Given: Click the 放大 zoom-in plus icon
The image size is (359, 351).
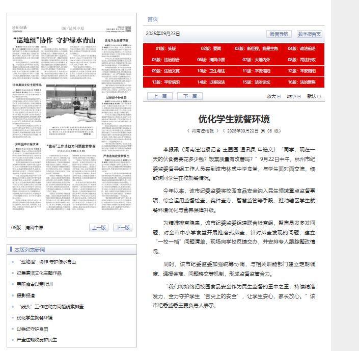Looking at the screenshot, I should pos(279,96).
